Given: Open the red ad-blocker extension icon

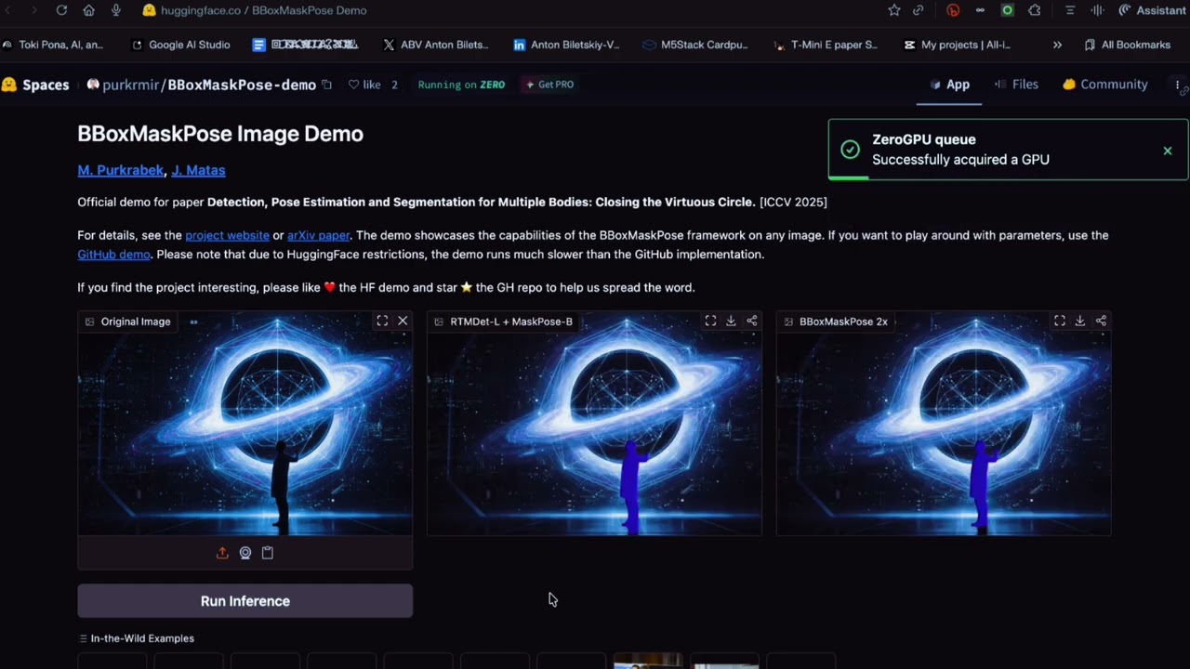Looking at the screenshot, I should (x=953, y=10).
